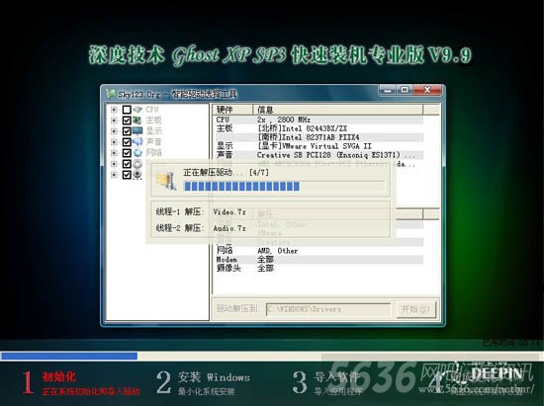This screenshot has height=406, width=544.
Task: Select the webcam icon in tree
Action: click(x=137, y=174)
